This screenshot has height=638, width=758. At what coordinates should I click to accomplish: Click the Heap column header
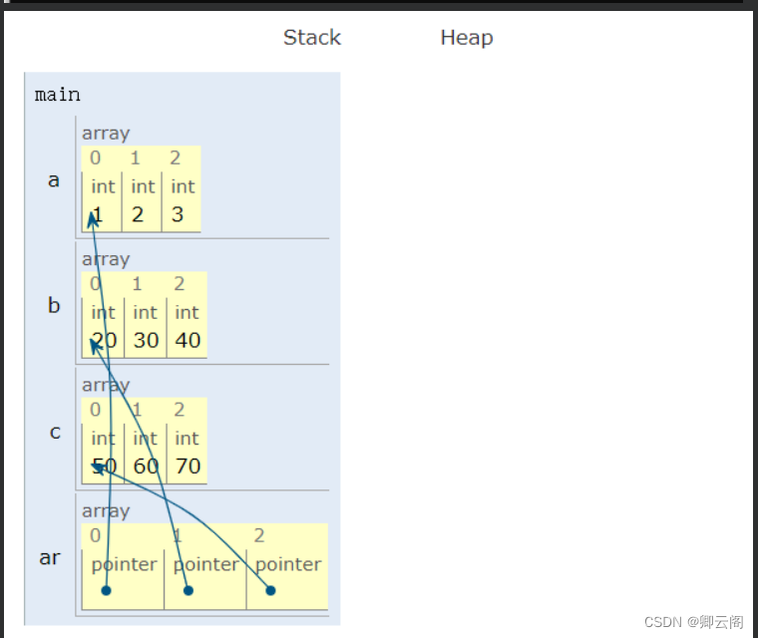pos(466,38)
